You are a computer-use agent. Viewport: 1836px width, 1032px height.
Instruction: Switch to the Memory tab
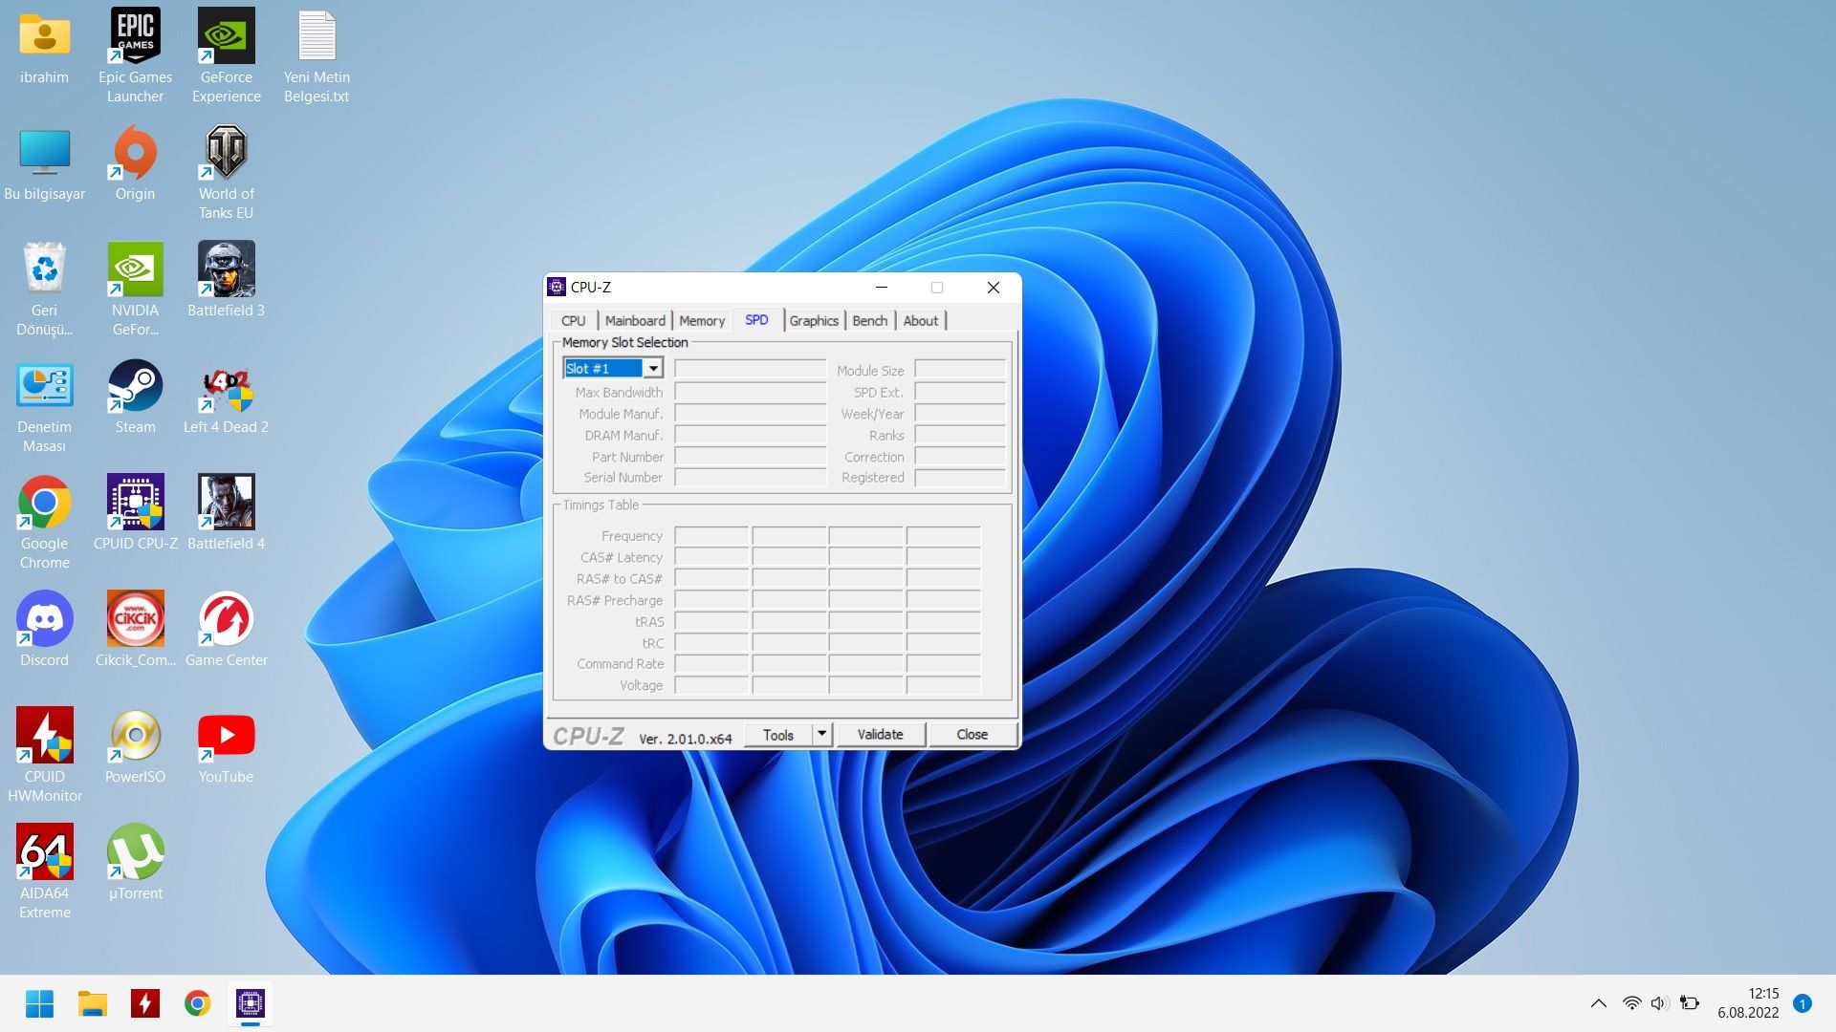coord(701,321)
